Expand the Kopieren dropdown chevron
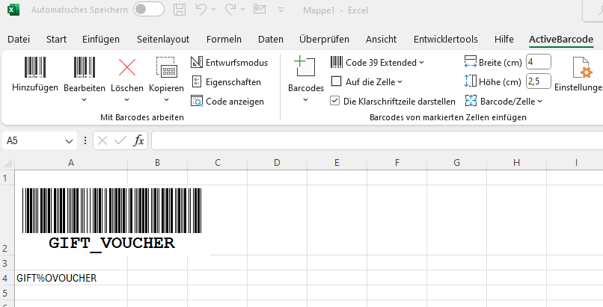Viewport: 603px width, 307px height. point(167,100)
